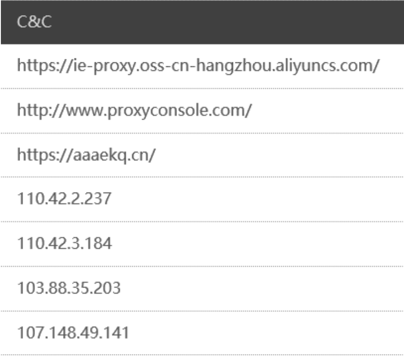Click the C&C column header
The image size is (404, 358).
point(34,22)
